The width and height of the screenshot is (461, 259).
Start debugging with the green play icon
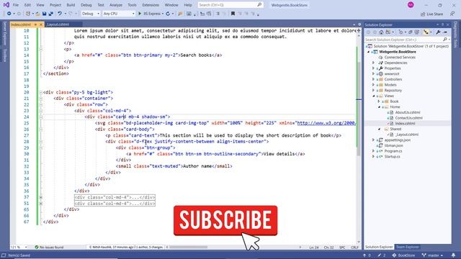[140, 14]
